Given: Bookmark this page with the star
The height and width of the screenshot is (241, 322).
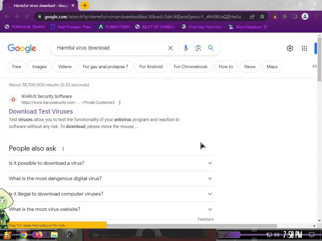Looking at the screenshot, I should coord(262,17).
